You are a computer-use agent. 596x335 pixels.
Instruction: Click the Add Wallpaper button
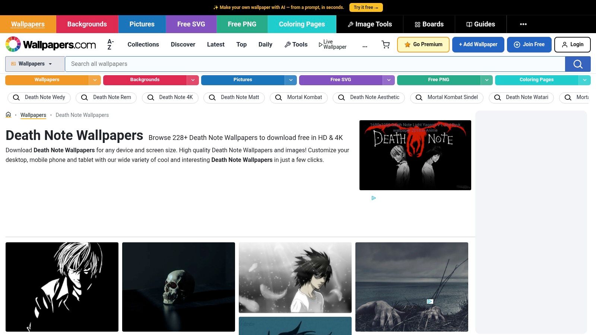[478, 45]
